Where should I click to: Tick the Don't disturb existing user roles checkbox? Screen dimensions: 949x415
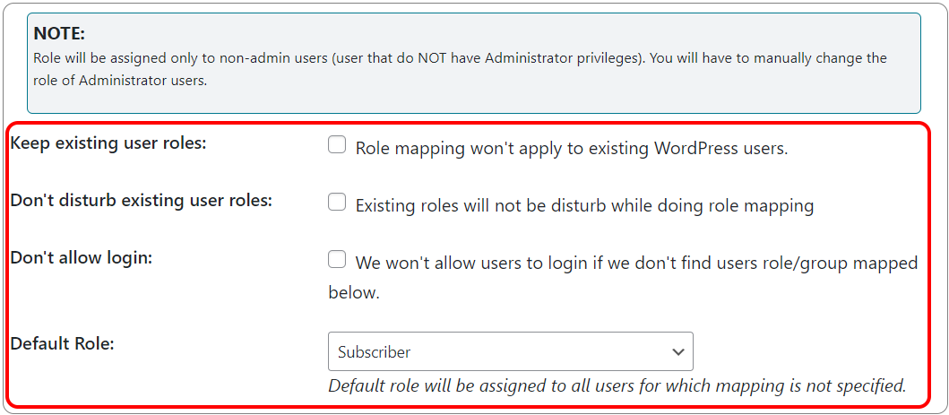coord(337,202)
